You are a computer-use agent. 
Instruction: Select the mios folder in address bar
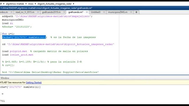point(31,4)
